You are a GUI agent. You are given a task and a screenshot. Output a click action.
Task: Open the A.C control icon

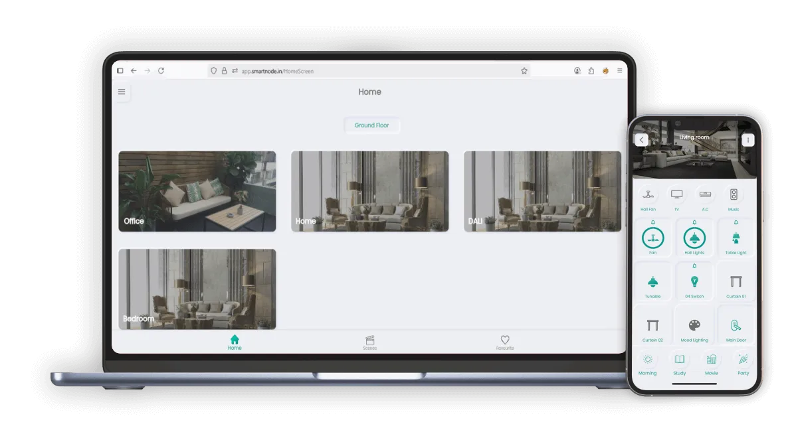(x=705, y=194)
